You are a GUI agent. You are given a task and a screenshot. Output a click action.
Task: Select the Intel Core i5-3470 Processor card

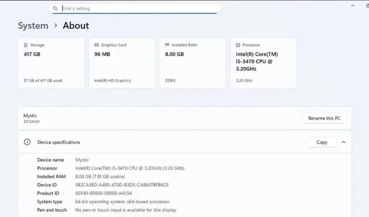tap(263, 62)
